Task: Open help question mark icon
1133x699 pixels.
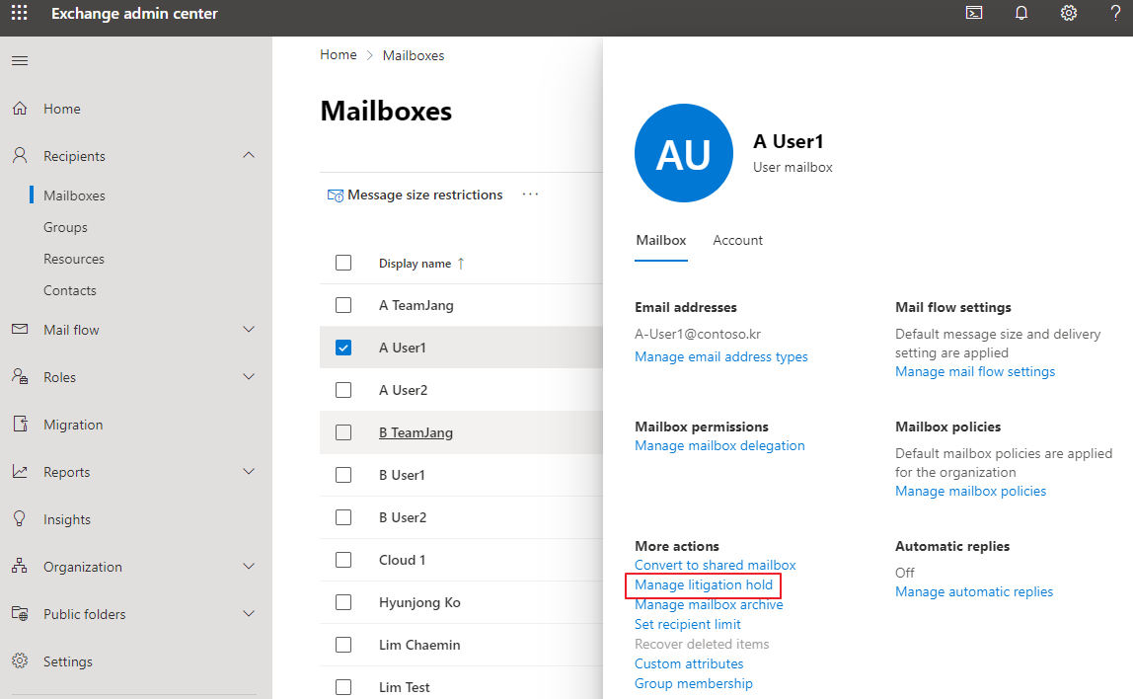Action: [1115, 13]
